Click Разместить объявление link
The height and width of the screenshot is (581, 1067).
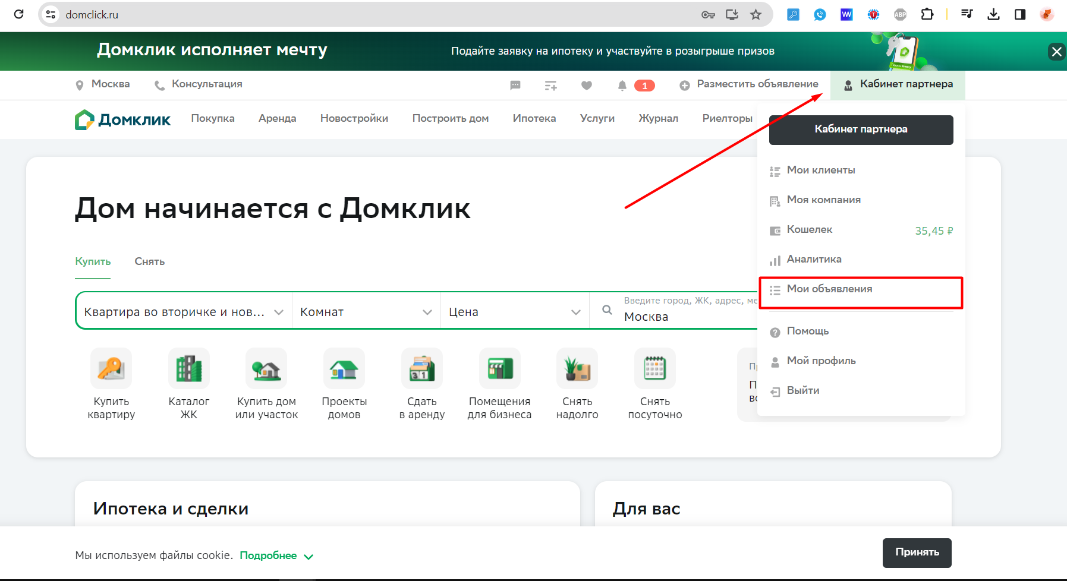(749, 84)
